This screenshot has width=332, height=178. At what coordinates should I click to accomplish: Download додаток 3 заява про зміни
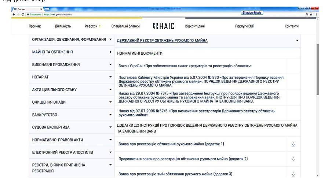pos(293,174)
